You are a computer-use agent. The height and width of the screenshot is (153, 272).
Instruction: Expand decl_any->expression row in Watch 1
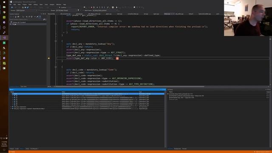pos(11,107)
